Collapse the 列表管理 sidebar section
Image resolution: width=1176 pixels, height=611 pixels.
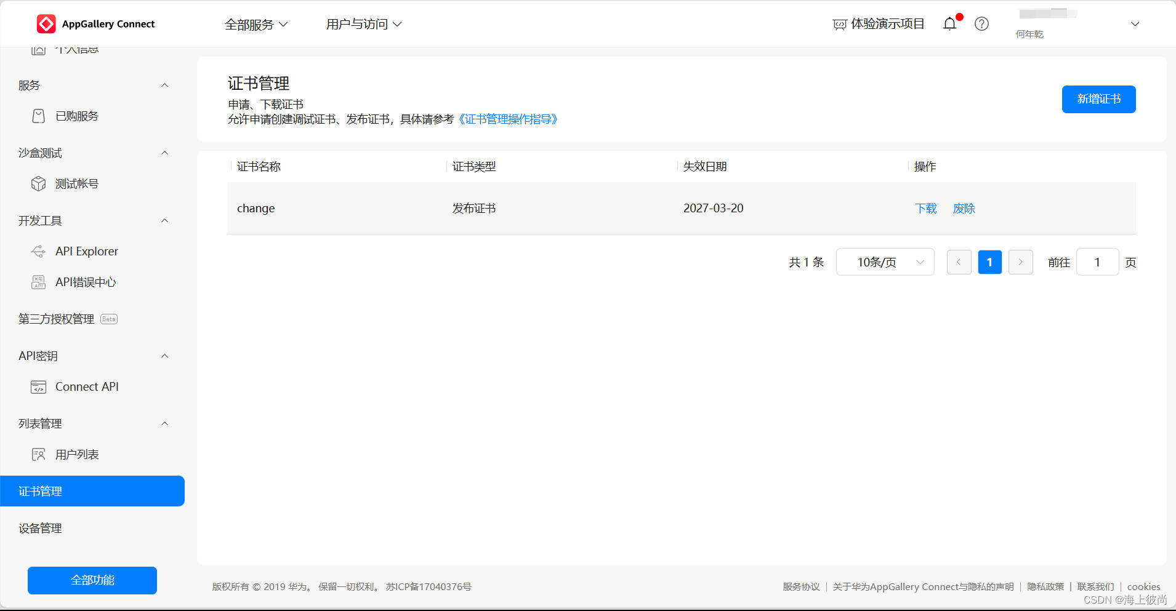[x=164, y=423]
